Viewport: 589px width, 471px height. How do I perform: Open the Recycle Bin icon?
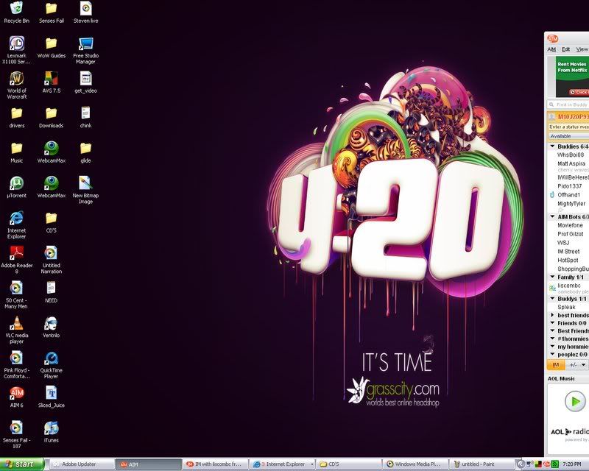pos(16,9)
